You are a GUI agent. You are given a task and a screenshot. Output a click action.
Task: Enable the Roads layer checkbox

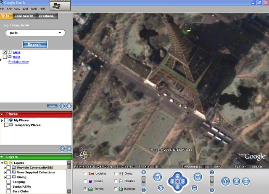[x=86, y=181]
